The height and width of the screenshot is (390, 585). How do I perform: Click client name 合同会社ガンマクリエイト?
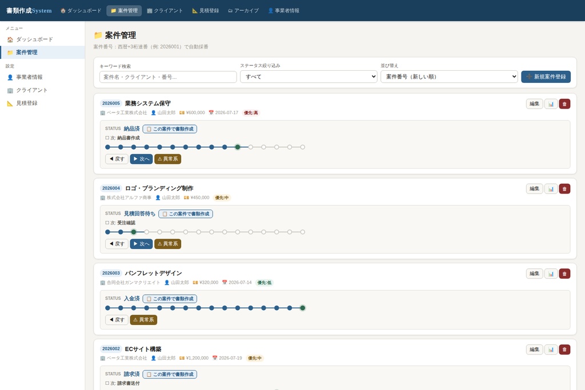130,283
